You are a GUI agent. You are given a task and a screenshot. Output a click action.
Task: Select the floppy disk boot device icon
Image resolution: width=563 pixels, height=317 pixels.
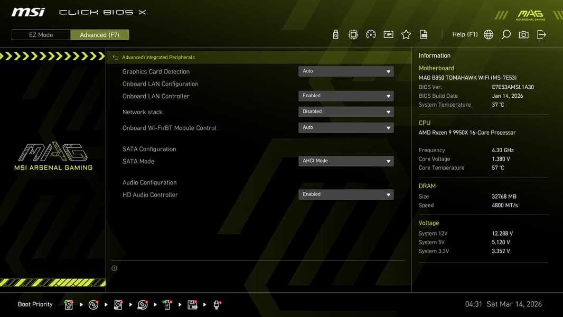(192, 305)
